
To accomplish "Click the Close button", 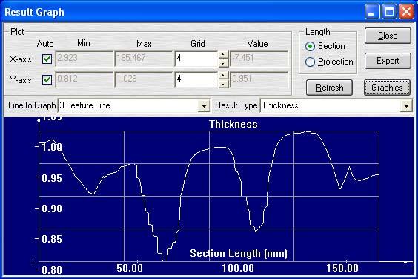I will [388, 36].
